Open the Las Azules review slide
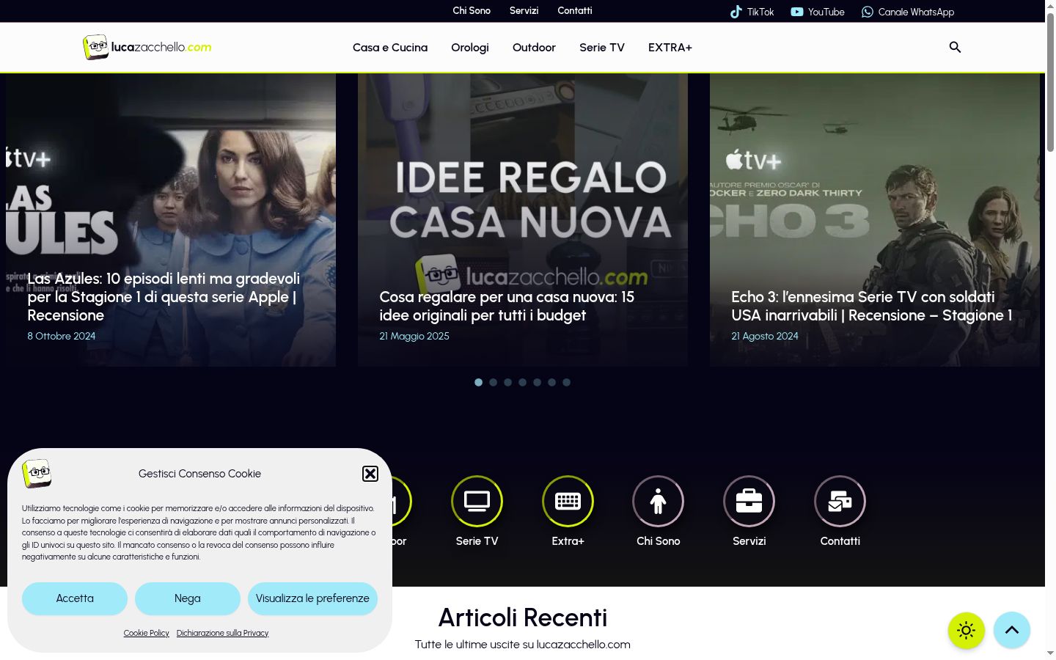Image resolution: width=1056 pixels, height=660 pixels. 171,220
